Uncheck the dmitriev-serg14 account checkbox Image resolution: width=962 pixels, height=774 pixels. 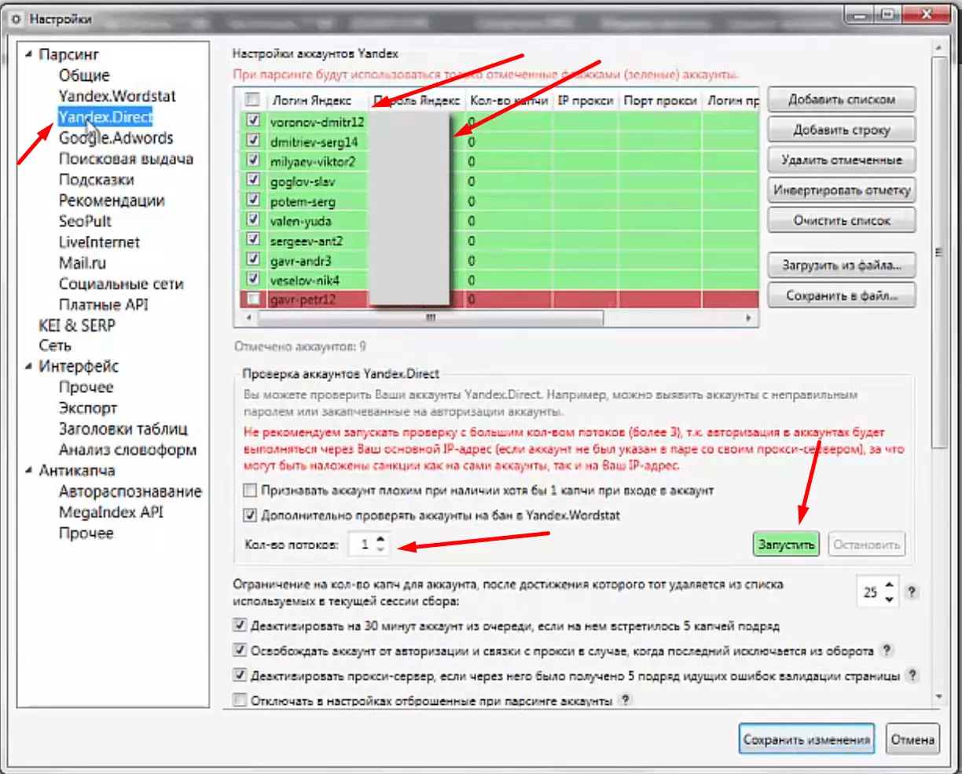pyautogui.click(x=252, y=141)
